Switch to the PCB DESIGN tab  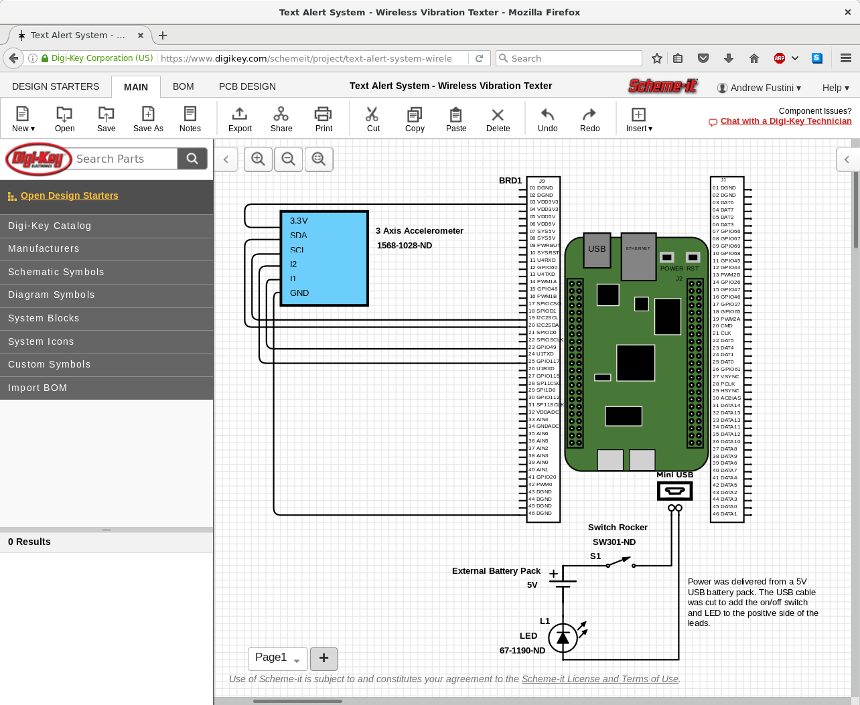[x=247, y=86]
